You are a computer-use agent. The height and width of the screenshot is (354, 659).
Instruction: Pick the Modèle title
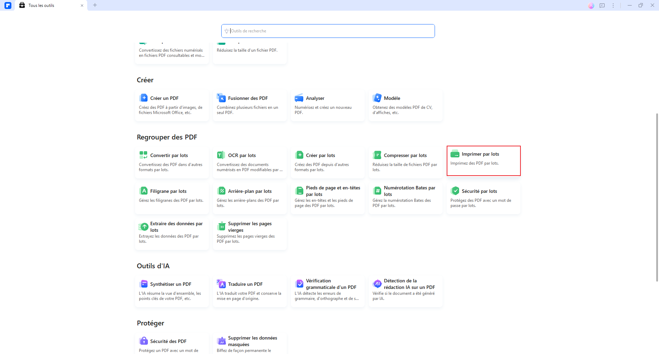(392, 98)
